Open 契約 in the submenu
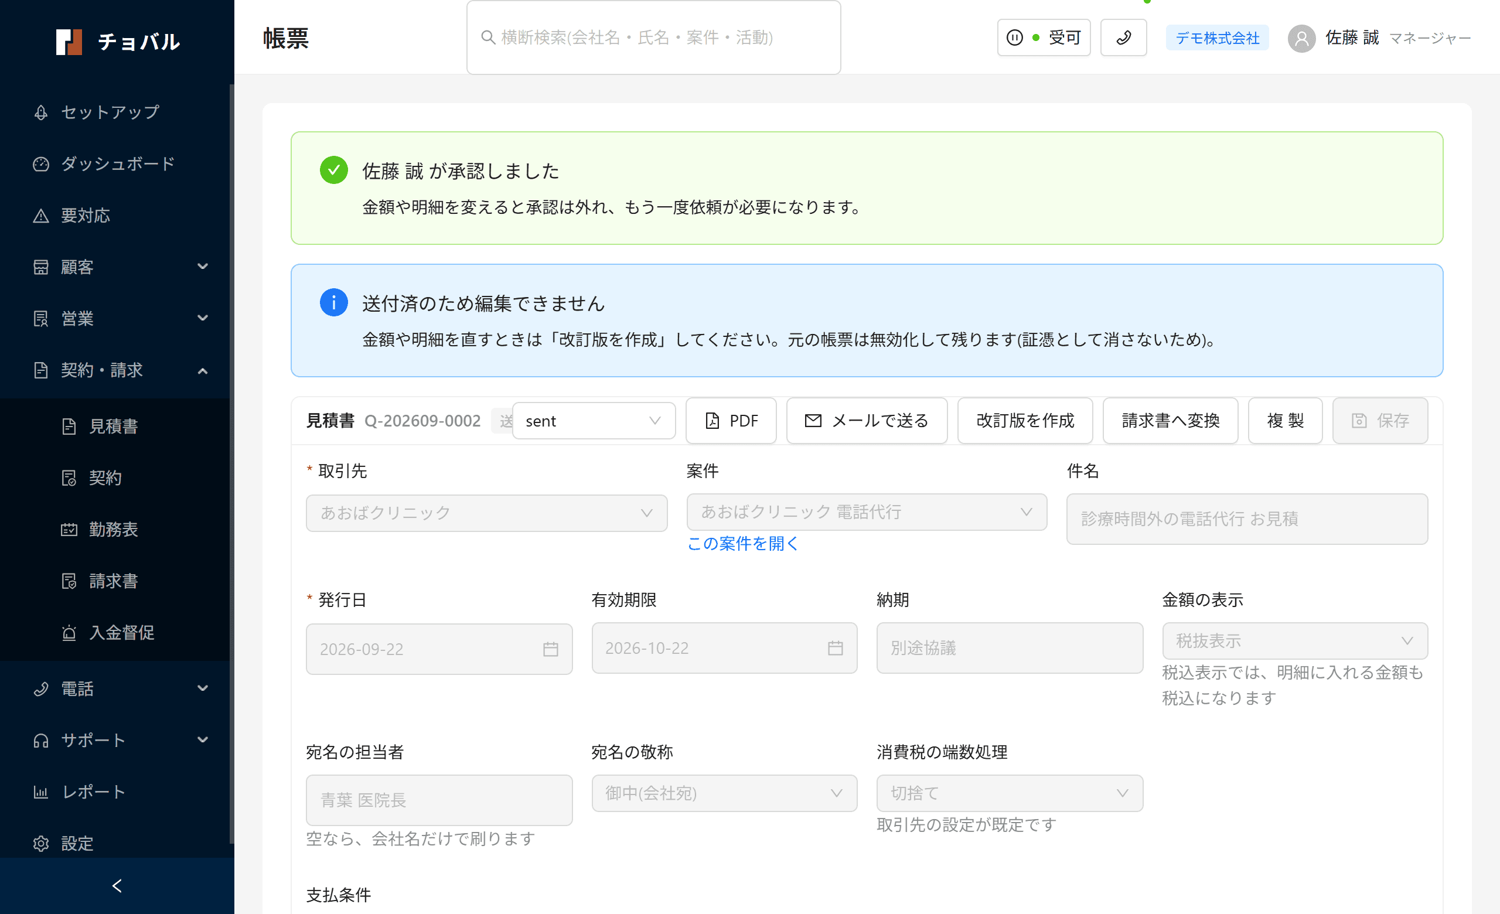 [115, 478]
